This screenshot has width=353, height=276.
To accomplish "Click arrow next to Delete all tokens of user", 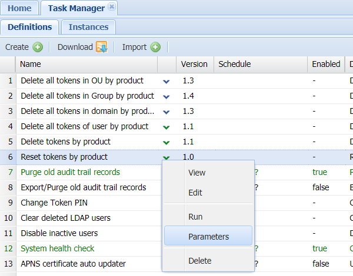I will tap(166, 127).
